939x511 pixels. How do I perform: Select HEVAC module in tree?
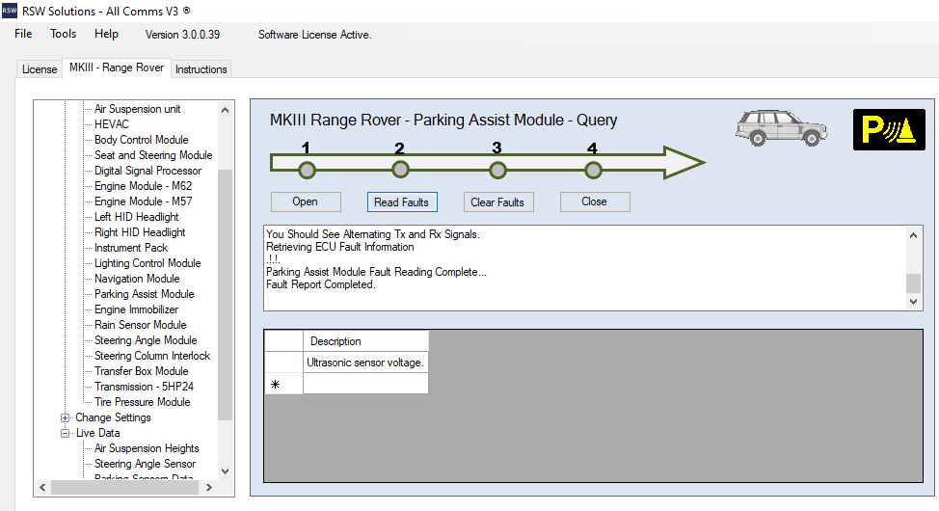pyautogui.click(x=112, y=124)
